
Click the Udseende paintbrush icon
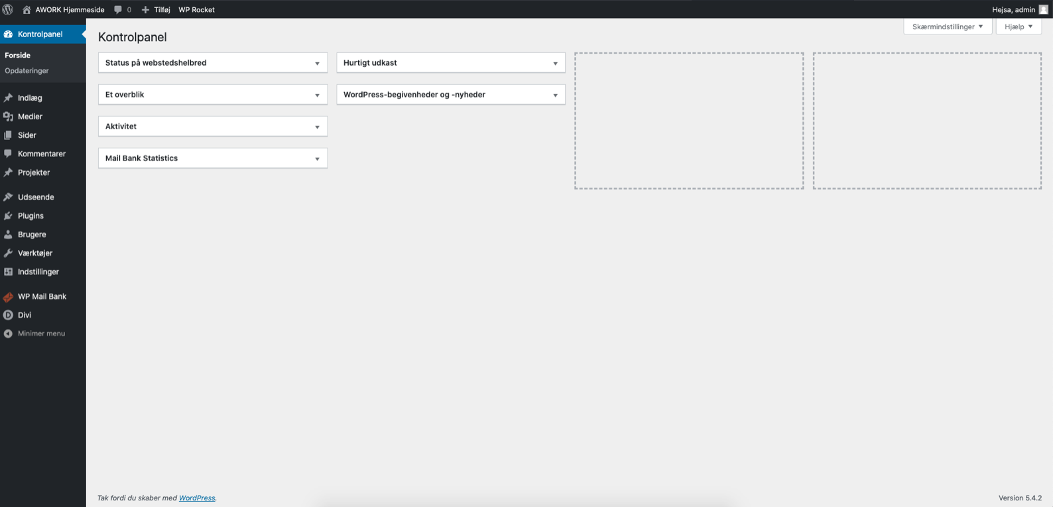coord(8,197)
